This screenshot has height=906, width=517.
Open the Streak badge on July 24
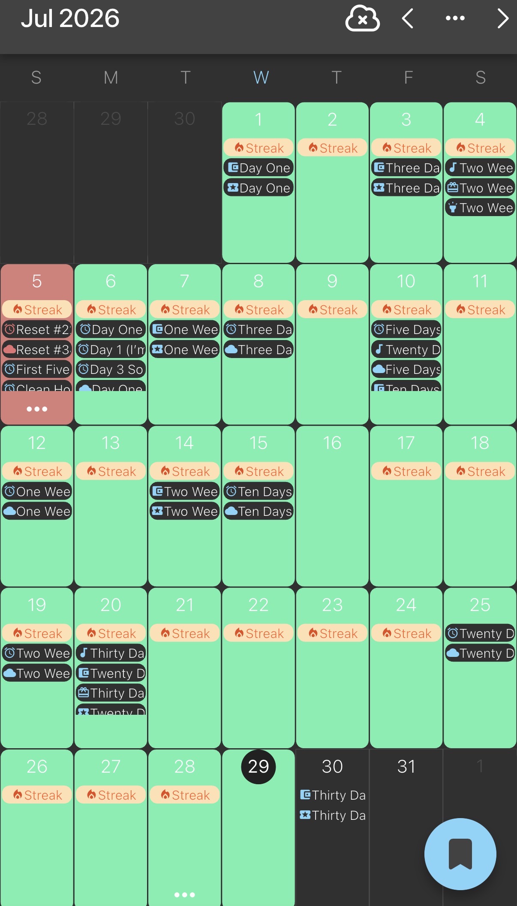[x=406, y=633]
